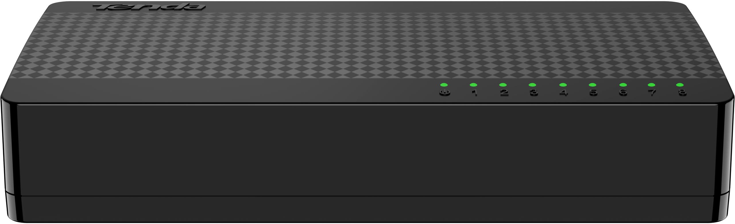Select the port number 2 label
735x224 pixels.
point(504,93)
